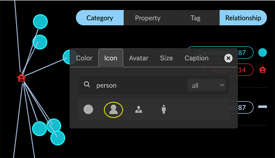Select the Relationship button

point(243,18)
